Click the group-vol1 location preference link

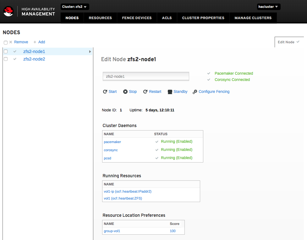[112, 231]
